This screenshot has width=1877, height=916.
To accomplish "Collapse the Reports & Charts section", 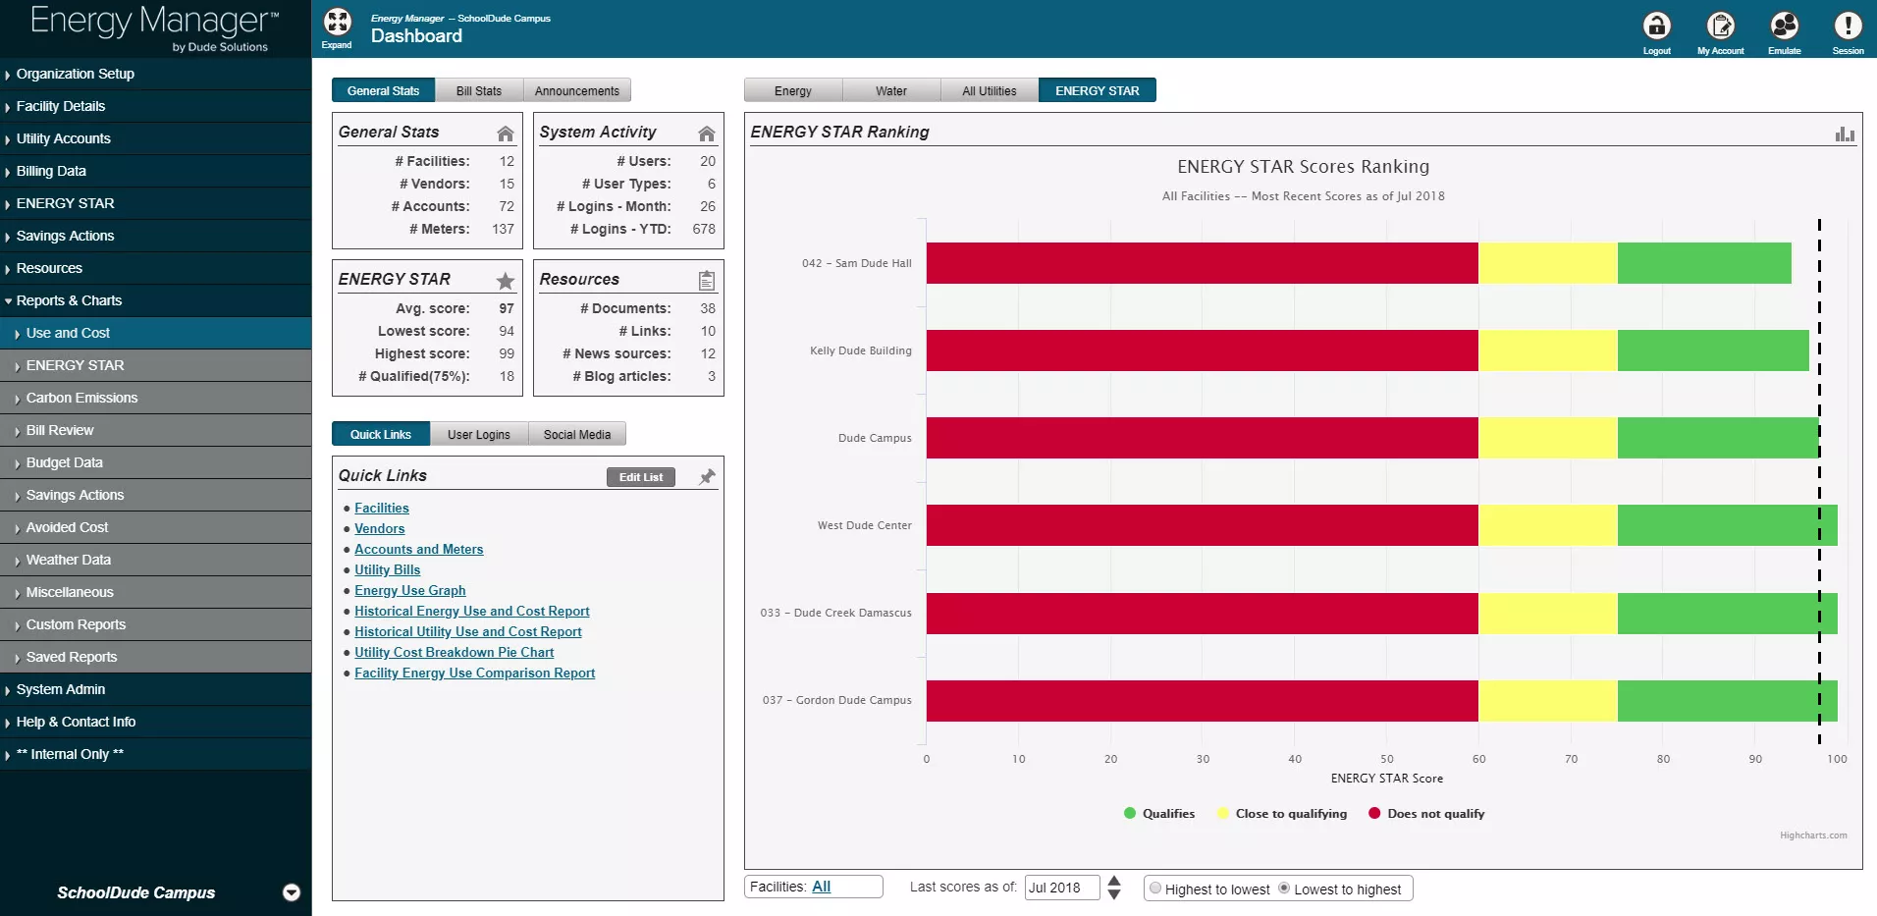I will (69, 300).
